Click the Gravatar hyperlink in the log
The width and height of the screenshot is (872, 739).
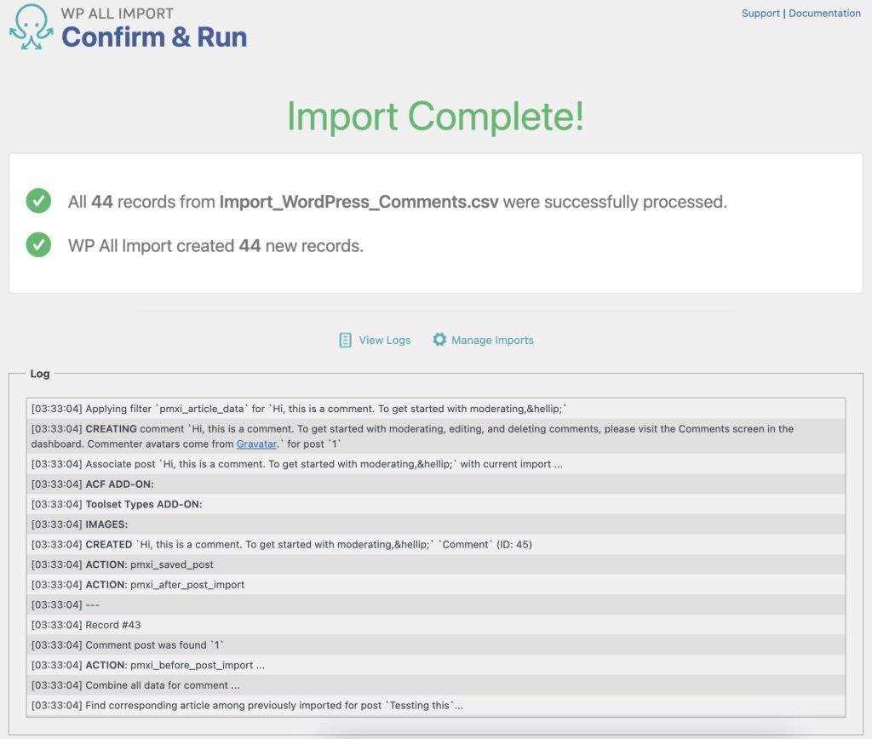[x=258, y=444]
